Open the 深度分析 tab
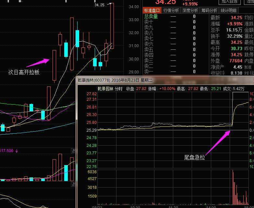Viewport: 254px width, 208px height. 190,10
